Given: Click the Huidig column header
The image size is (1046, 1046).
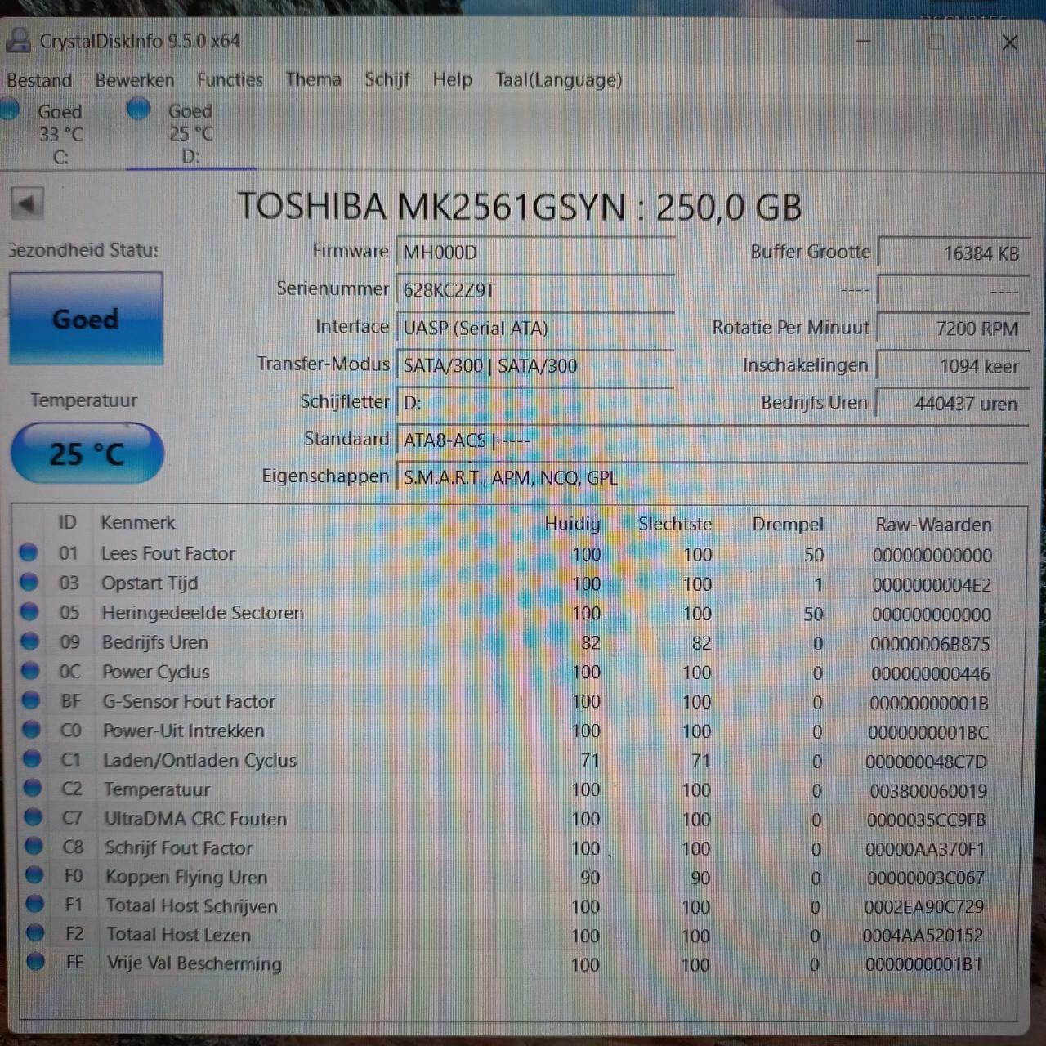Looking at the screenshot, I should point(572,524).
